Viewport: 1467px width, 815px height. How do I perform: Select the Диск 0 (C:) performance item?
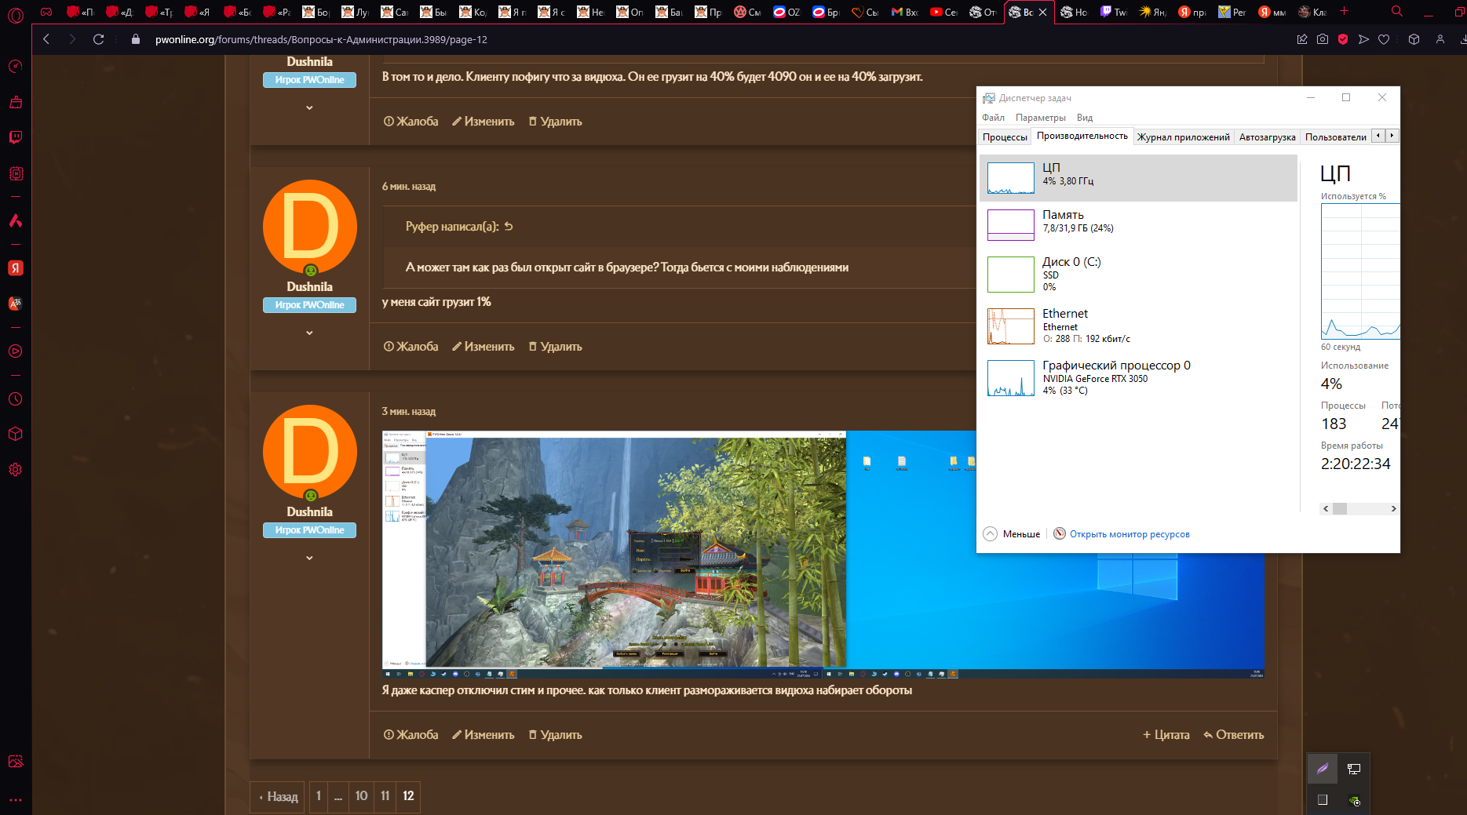click(1138, 274)
